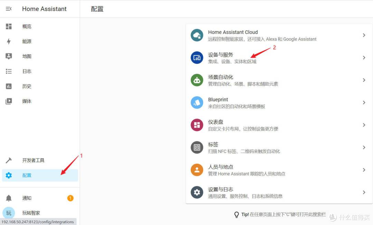Click the description 管理自动化、场景、脚本和辅助元素
The width and height of the screenshot is (373, 225).
point(243,84)
